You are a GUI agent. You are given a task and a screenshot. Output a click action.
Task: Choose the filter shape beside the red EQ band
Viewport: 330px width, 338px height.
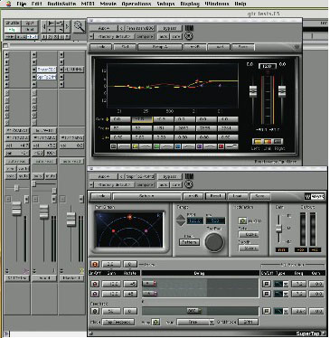click(x=231, y=146)
